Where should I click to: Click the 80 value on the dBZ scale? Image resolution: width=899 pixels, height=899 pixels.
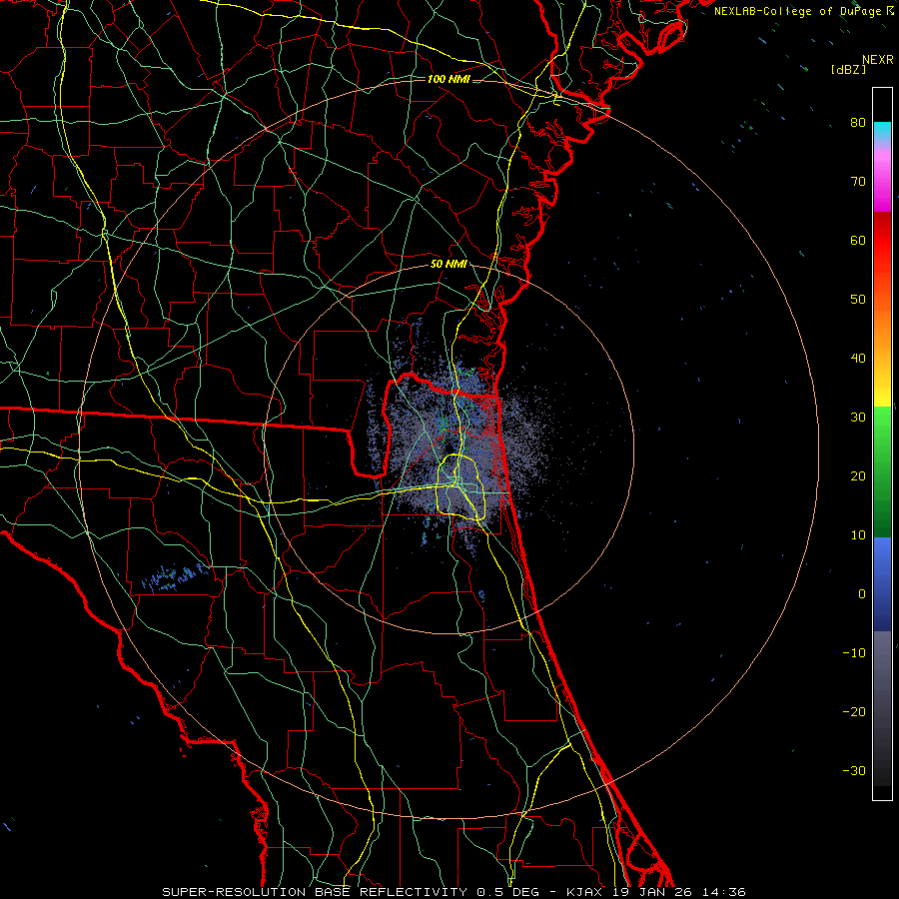858,122
